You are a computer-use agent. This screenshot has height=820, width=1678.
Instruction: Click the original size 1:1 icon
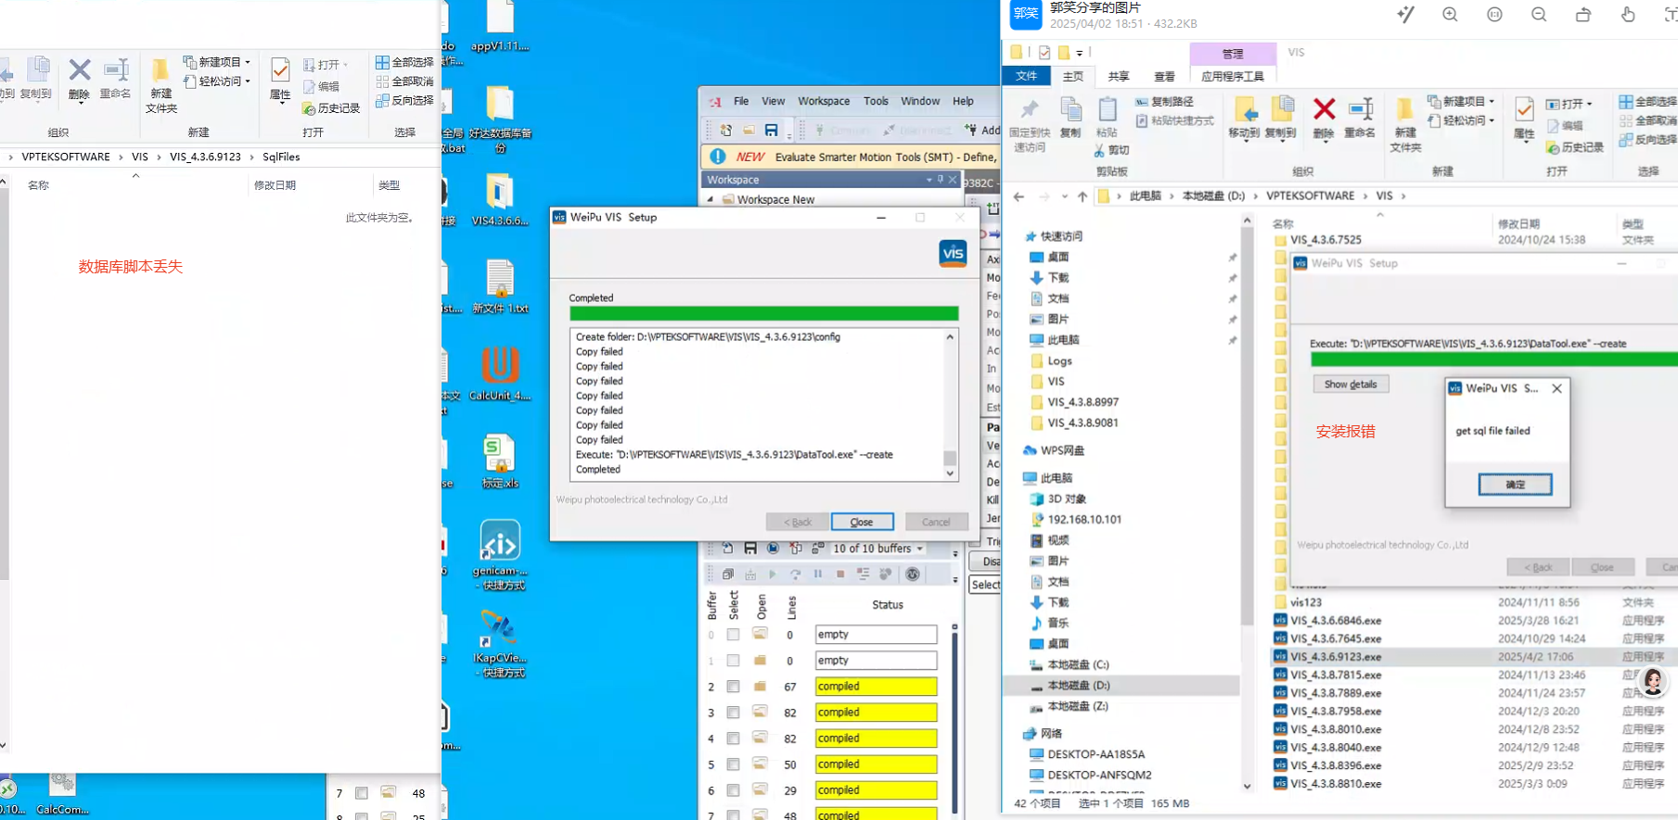(x=1494, y=15)
